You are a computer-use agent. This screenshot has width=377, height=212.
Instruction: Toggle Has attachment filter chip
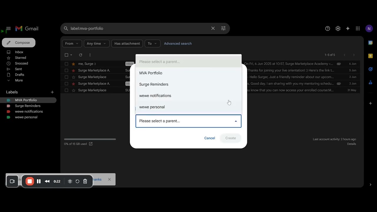[127, 44]
